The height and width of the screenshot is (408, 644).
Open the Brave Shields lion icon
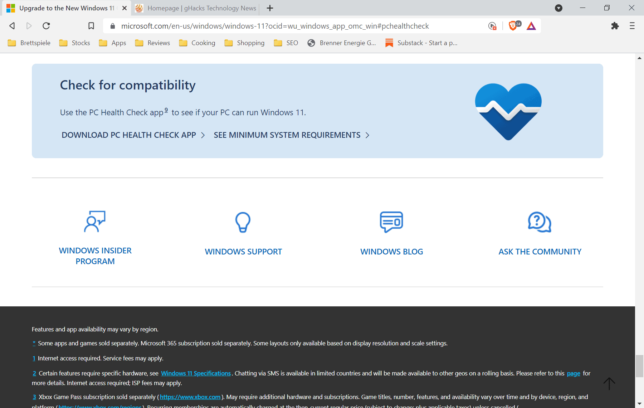pyautogui.click(x=513, y=26)
